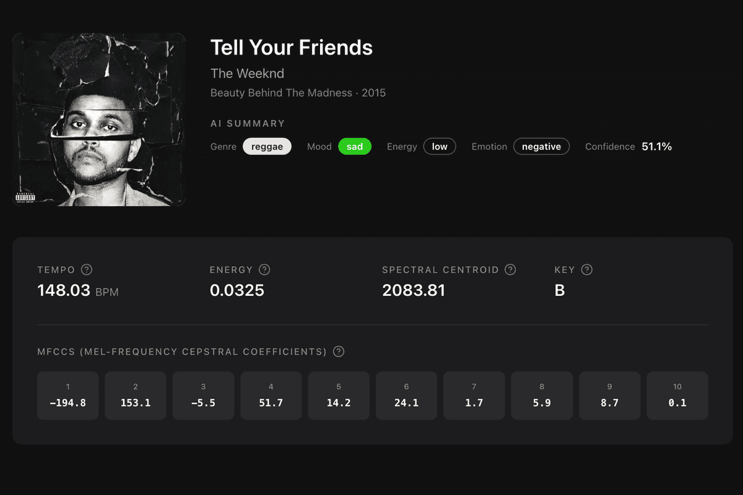
Task: Click the negative emotion pill
Action: click(541, 147)
